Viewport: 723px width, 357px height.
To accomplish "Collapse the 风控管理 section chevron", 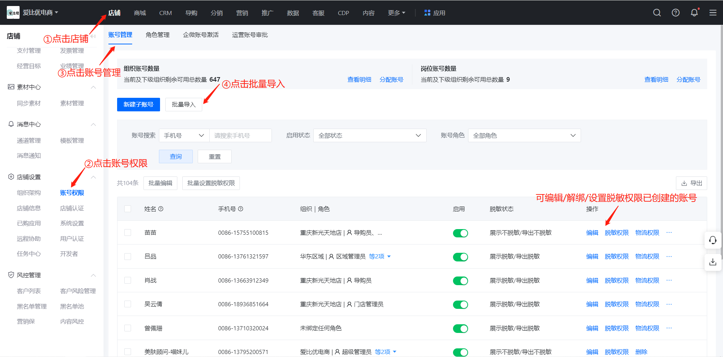I will coord(93,275).
